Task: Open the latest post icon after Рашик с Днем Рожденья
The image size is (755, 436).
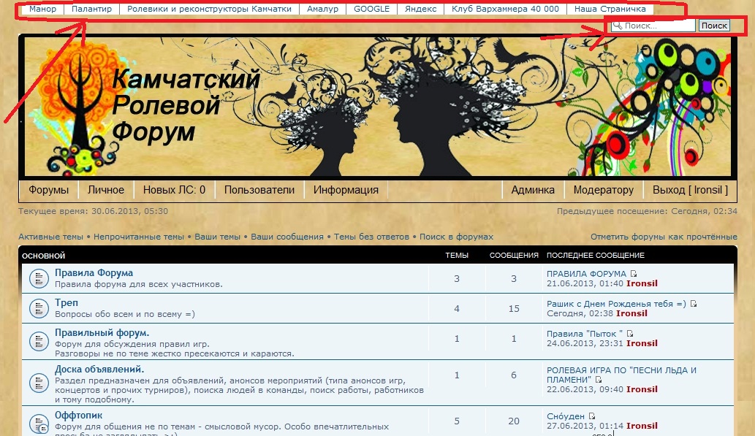Action: 693,304
